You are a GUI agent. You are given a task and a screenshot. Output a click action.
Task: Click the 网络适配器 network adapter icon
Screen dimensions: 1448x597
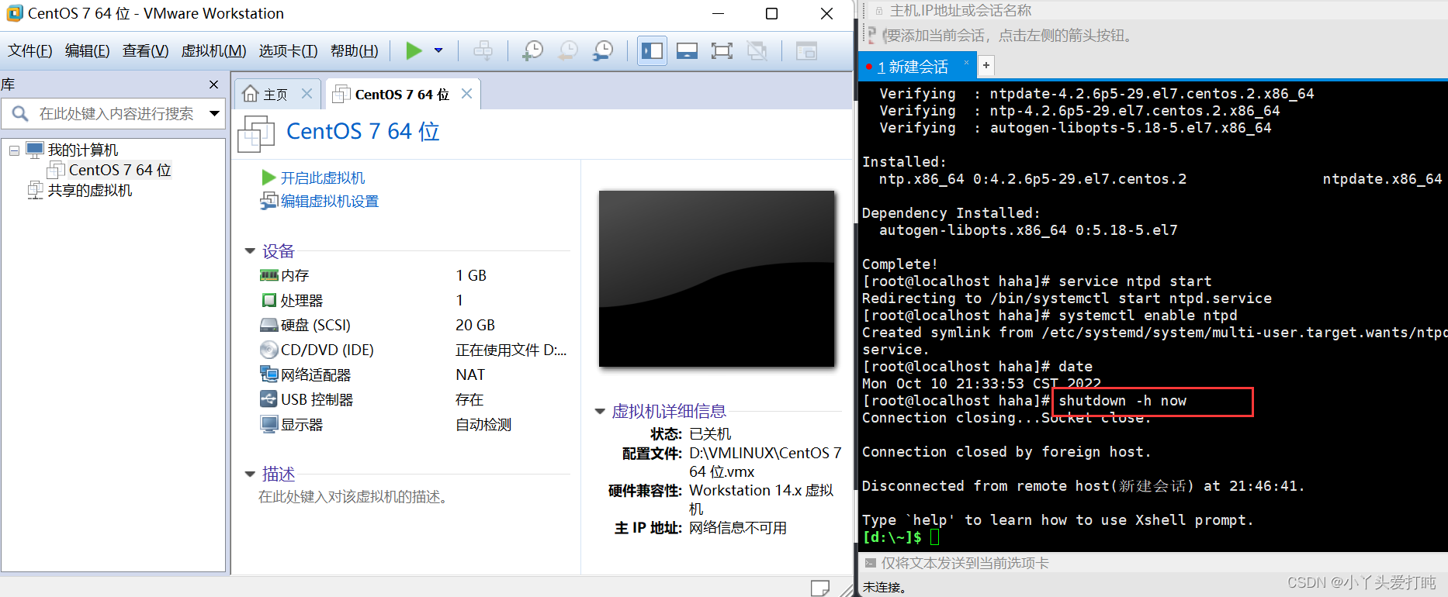(268, 374)
